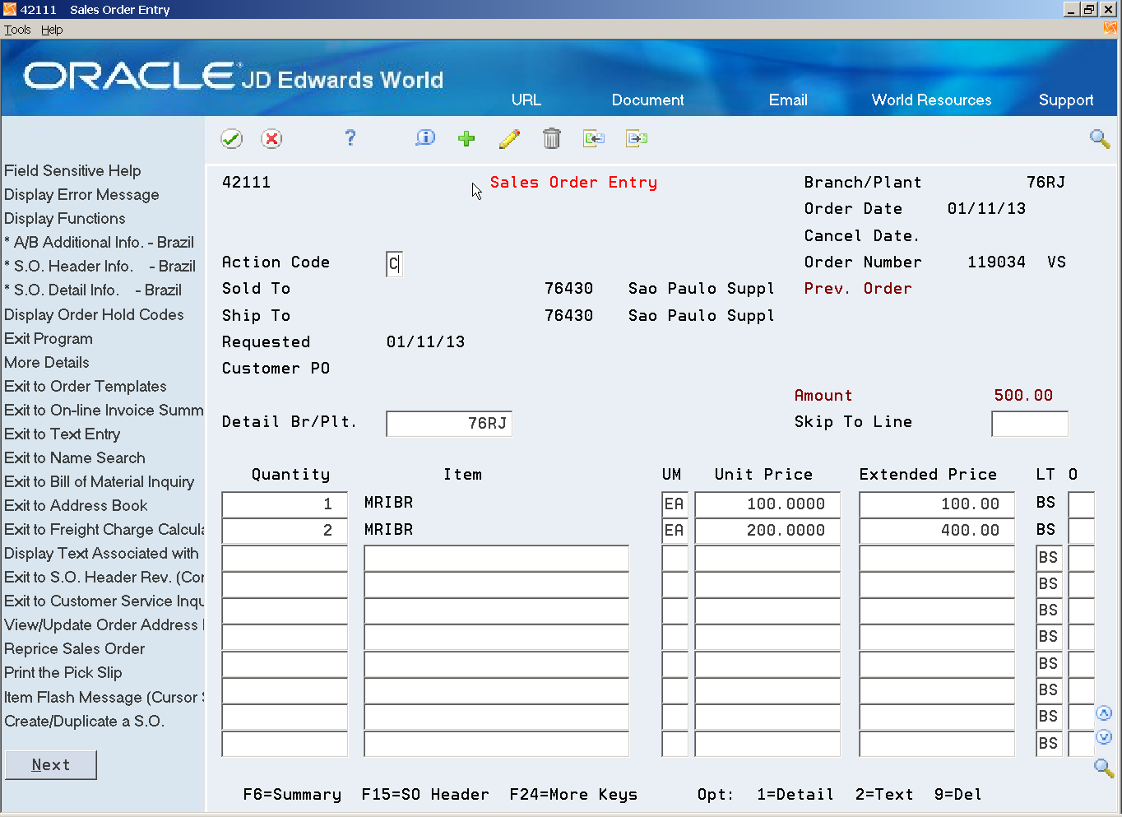Click the pencil Change icon
Viewport: 1122px width, 817px height.
[509, 138]
